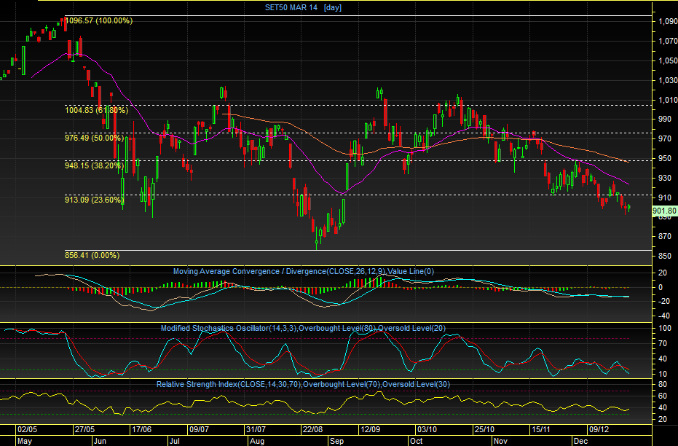Select the Aug month label
This screenshot has height=446, width=678.
click(x=257, y=441)
